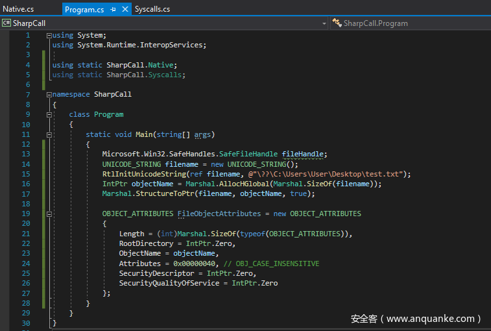Click line number 13 in the gutter
Screen dimensions: 491x331
26,154
